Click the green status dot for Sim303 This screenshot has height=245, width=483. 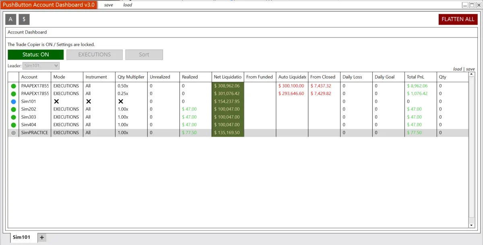point(13,117)
